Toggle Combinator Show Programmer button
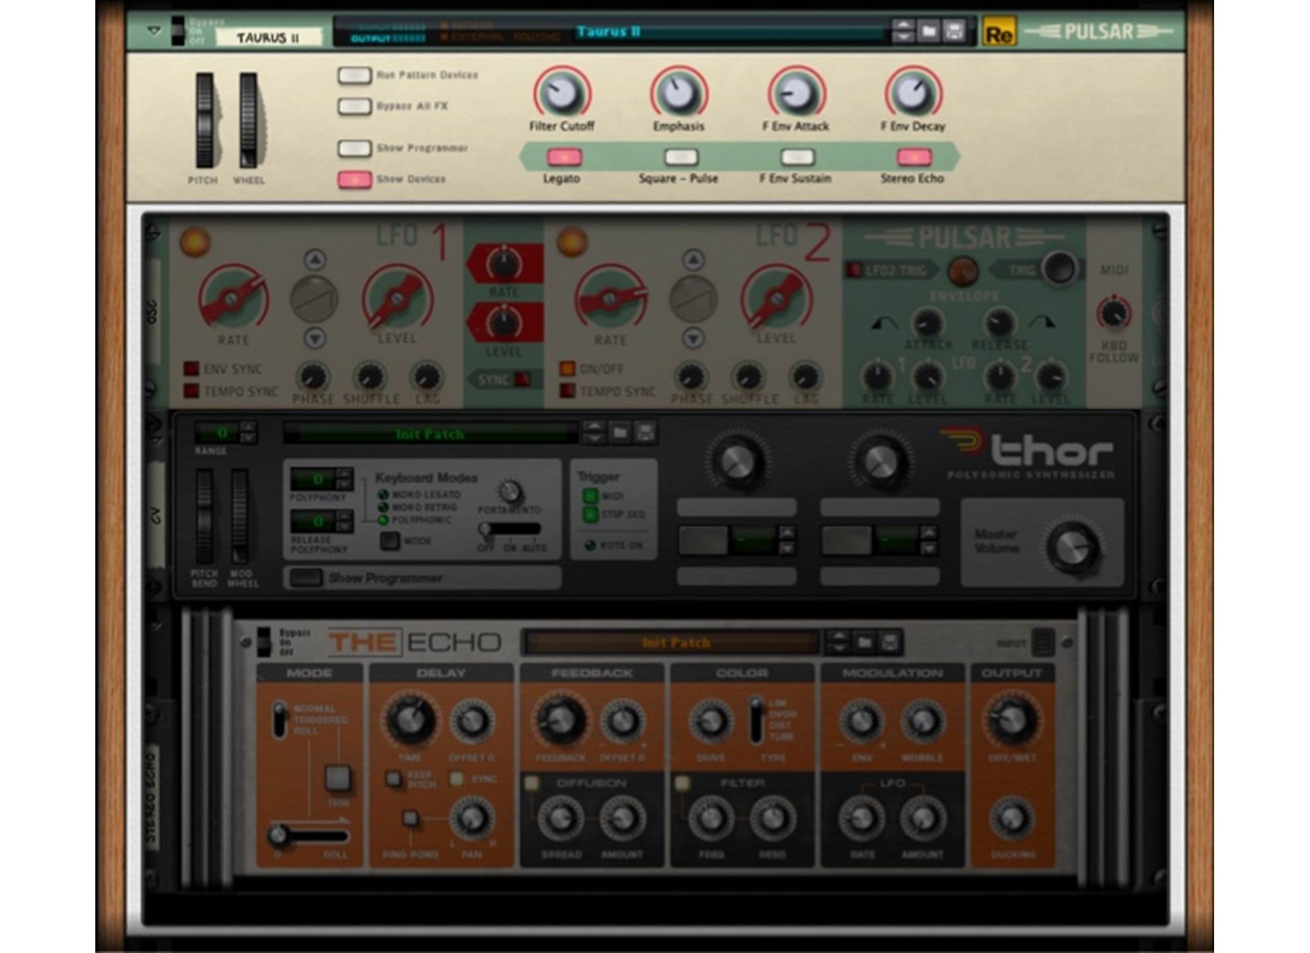The image size is (1310, 953). click(354, 148)
